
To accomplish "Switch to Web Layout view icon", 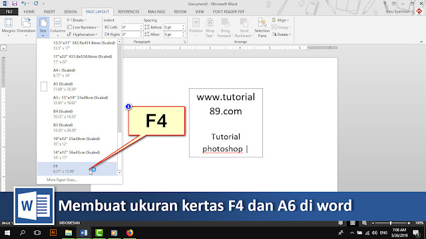I will (364, 223).
